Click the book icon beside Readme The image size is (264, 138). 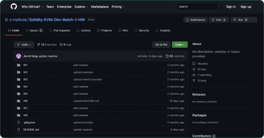coord(194,64)
